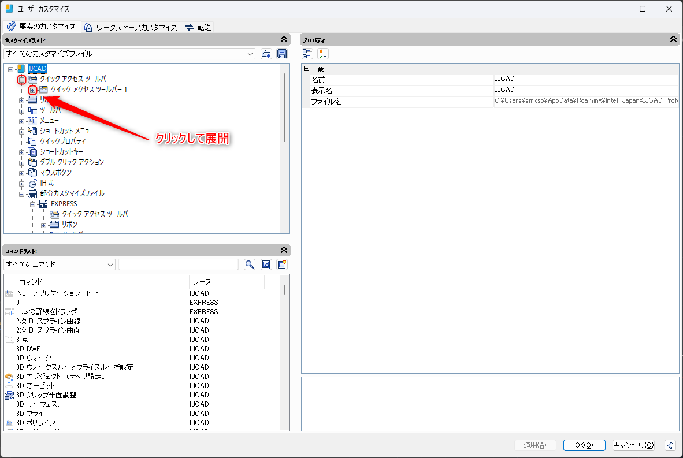Click コマンド column header

(x=102, y=282)
